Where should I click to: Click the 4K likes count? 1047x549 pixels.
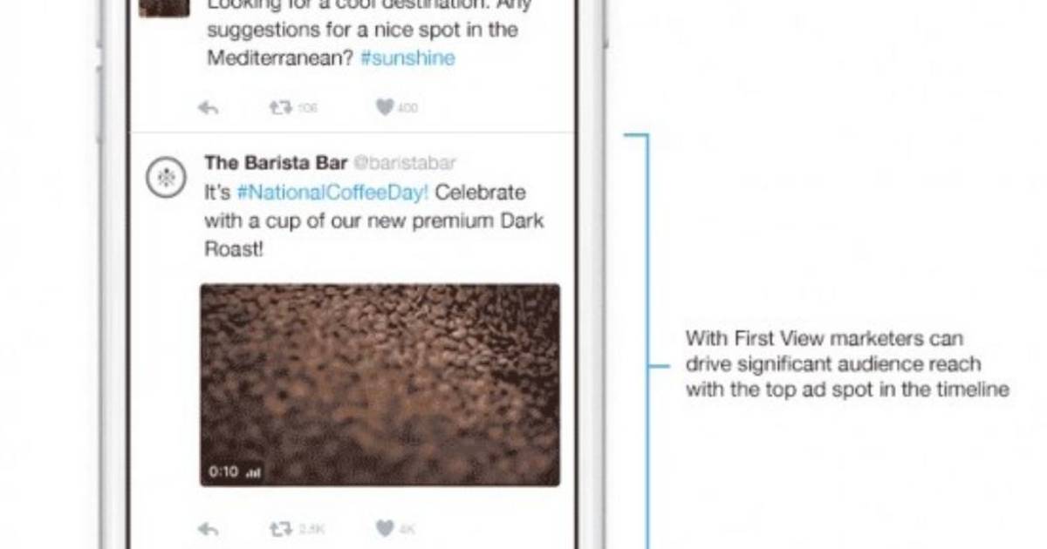(x=407, y=529)
